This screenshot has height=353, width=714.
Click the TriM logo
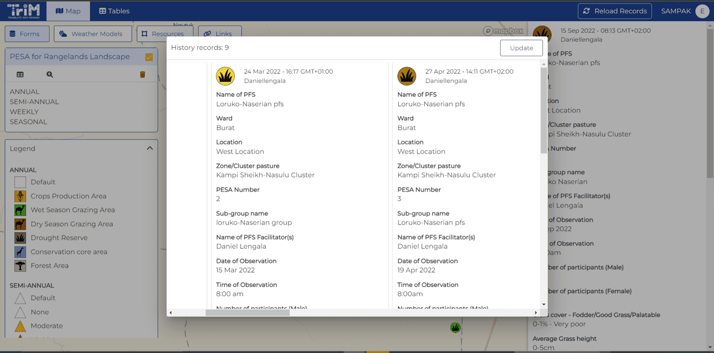tap(23, 11)
